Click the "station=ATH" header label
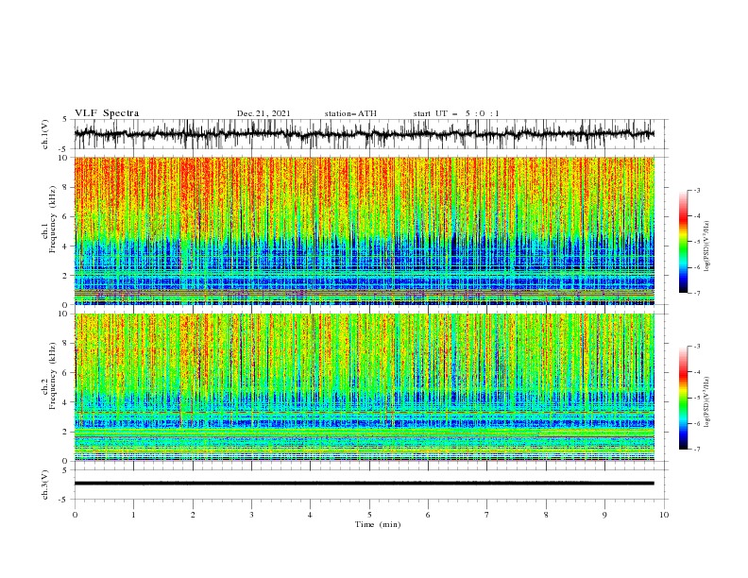 click(350, 113)
